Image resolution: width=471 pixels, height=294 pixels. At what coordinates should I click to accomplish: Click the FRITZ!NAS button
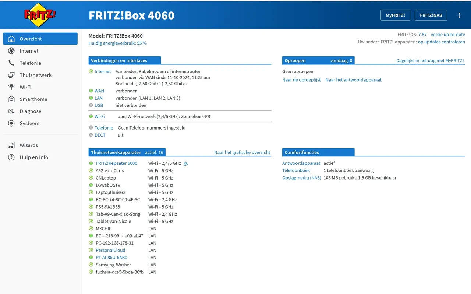pos(431,15)
